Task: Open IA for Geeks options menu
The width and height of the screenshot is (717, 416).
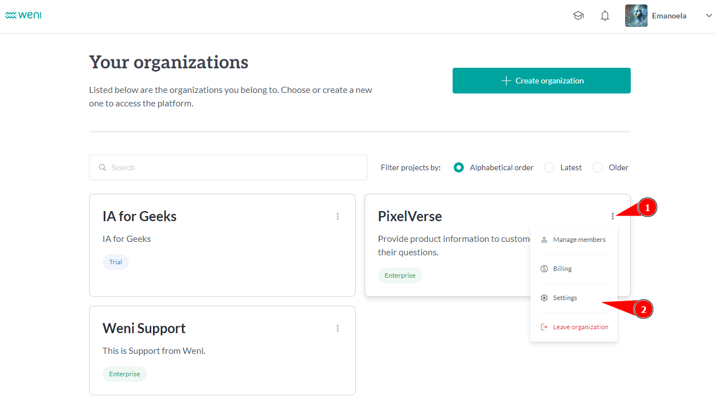Action: (x=338, y=216)
